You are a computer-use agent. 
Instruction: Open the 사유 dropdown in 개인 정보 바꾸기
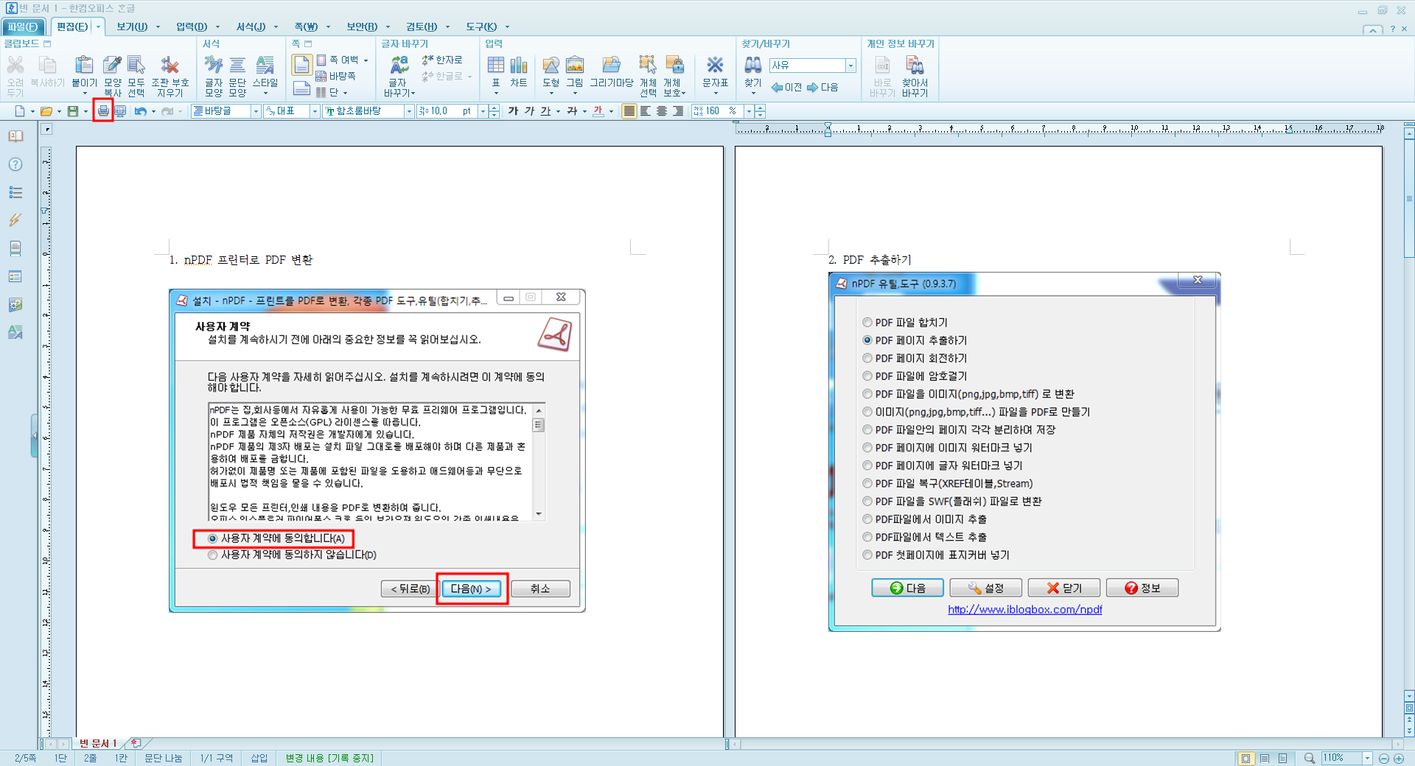850,66
